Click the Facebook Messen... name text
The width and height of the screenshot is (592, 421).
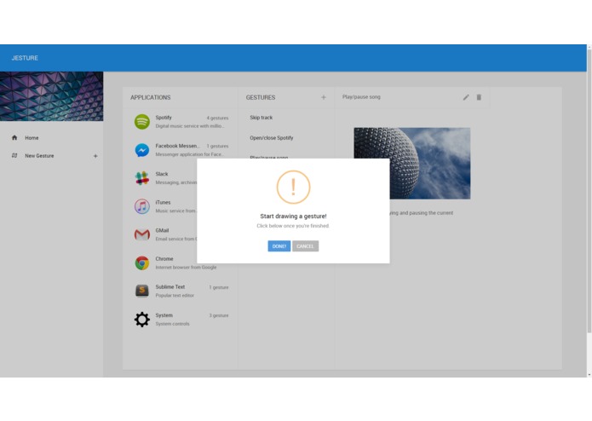tap(177, 146)
